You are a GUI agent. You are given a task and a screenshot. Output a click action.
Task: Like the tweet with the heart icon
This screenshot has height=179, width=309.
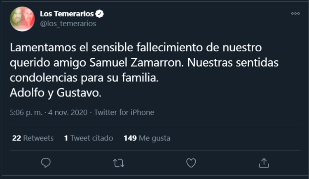pos(191,163)
